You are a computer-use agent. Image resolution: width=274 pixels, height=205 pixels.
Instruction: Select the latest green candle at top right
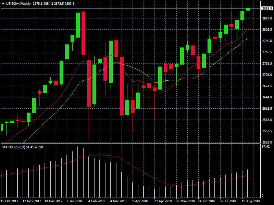(x=248, y=9)
